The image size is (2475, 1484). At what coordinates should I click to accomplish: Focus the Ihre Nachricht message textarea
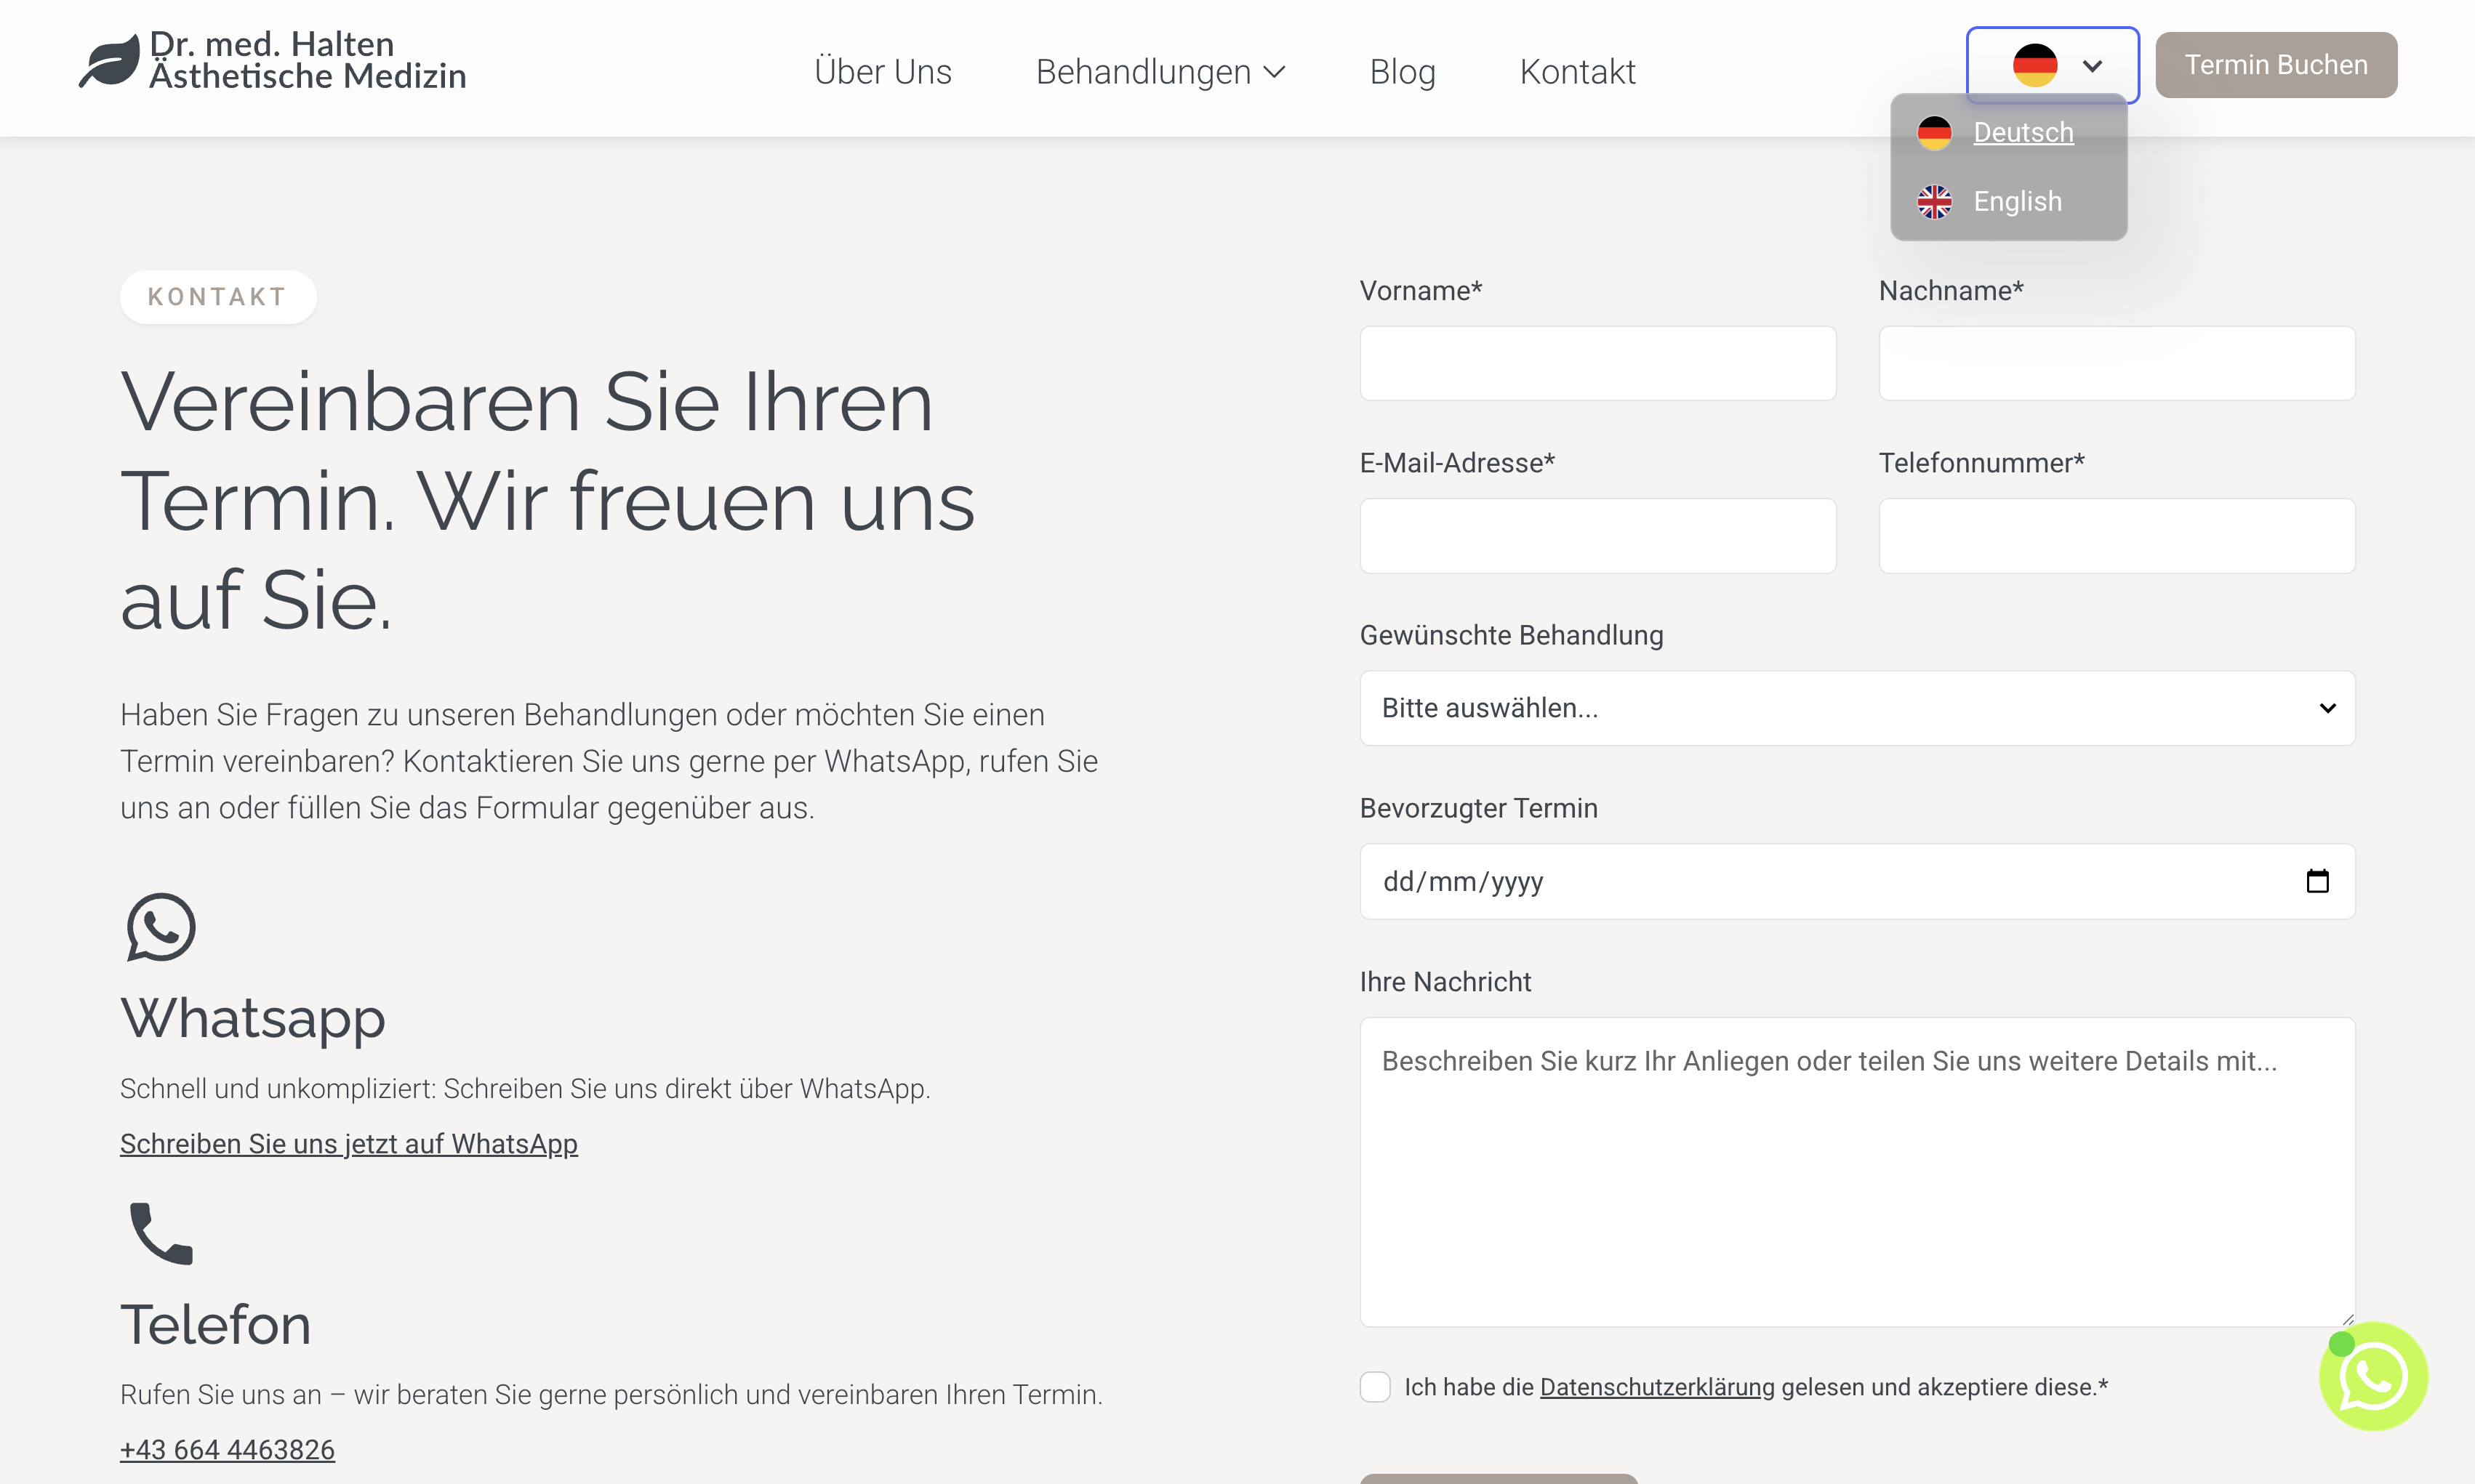[1856, 1172]
